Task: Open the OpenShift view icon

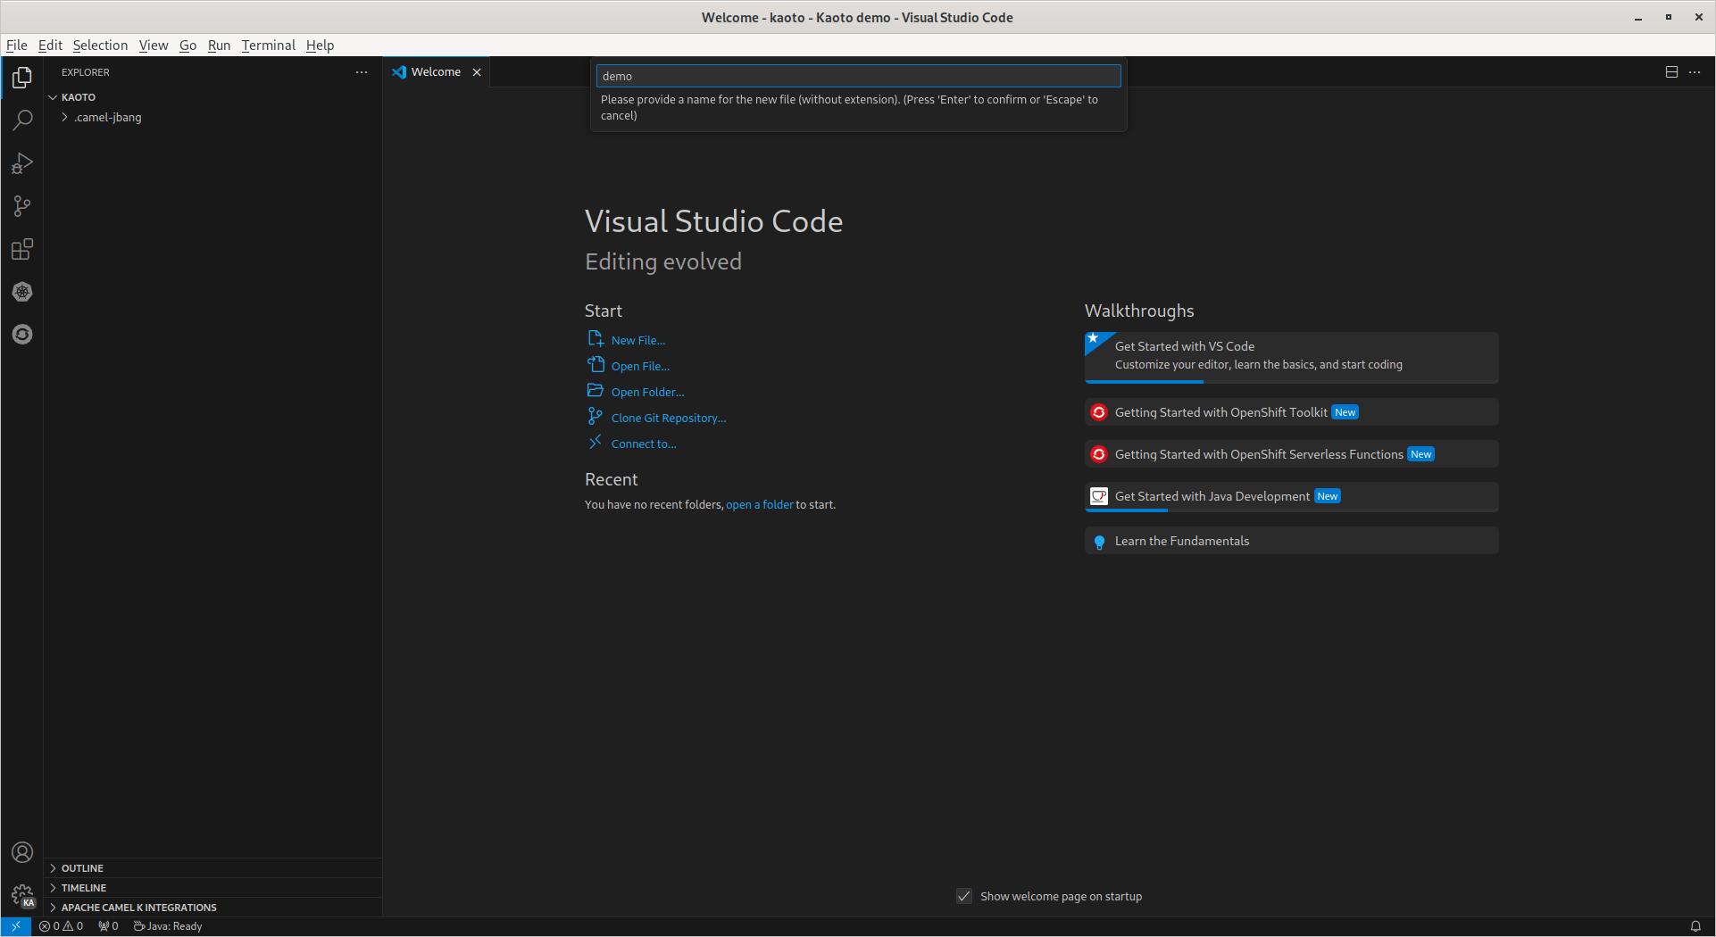Action: tap(22, 335)
